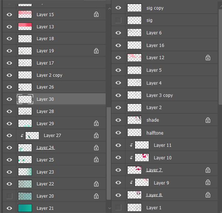Show the hidden Layer 1
222x213 pixels.
click(118, 207)
